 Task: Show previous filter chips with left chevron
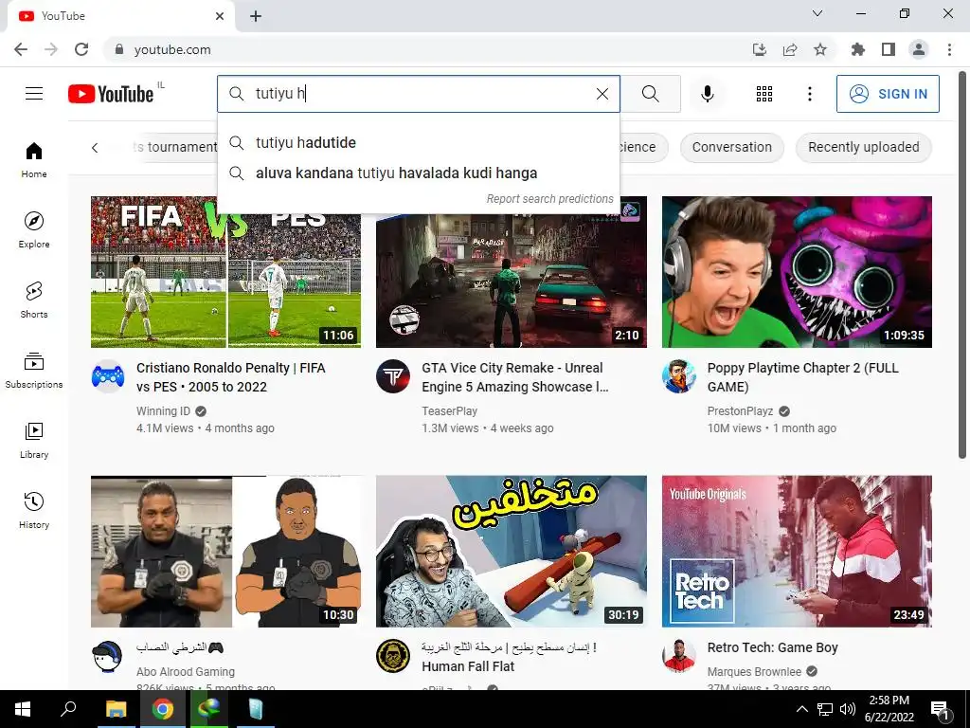click(x=95, y=147)
